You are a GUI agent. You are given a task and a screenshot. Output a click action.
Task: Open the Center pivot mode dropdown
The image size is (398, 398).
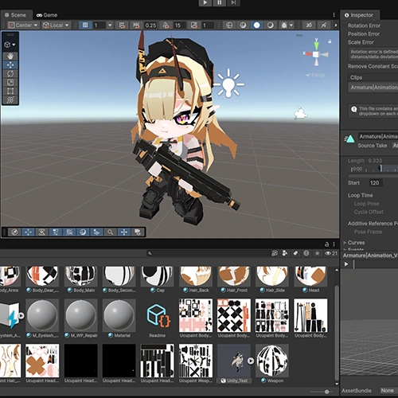coord(23,25)
